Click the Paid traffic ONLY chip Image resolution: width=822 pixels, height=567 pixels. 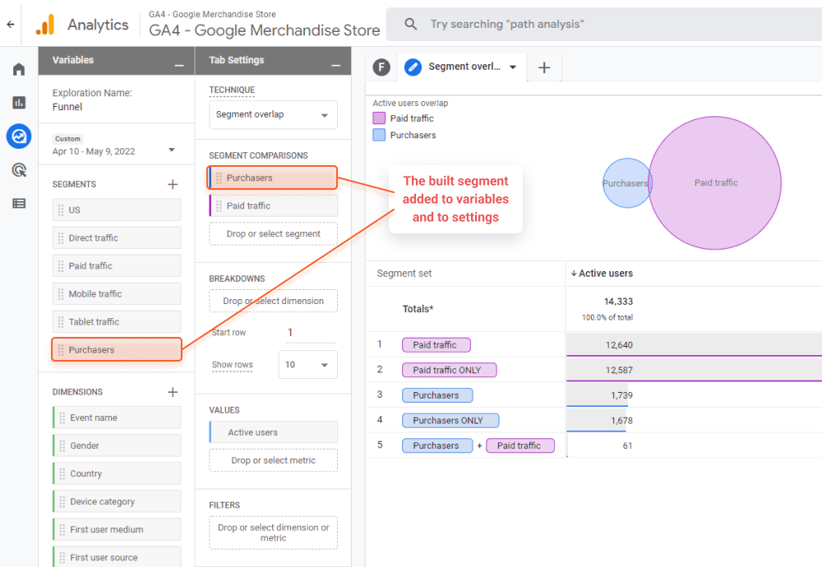pyautogui.click(x=450, y=370)
